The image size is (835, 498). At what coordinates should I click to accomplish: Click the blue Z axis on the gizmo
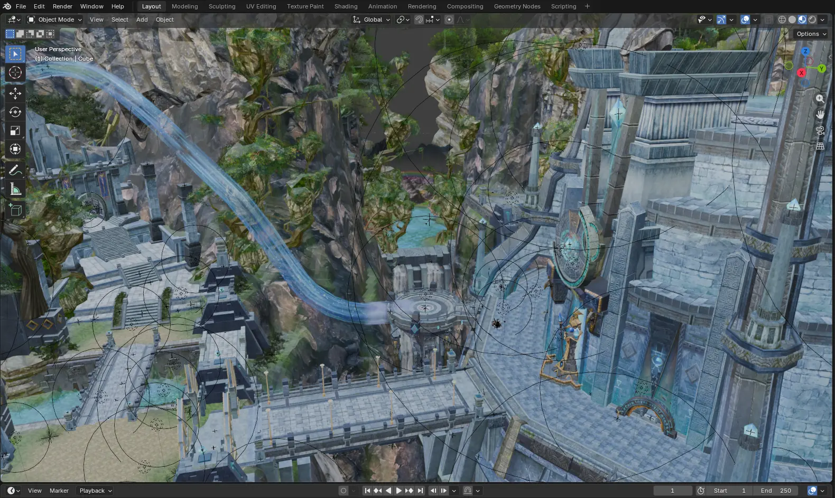pyautogui.click(x=805, y=51)
